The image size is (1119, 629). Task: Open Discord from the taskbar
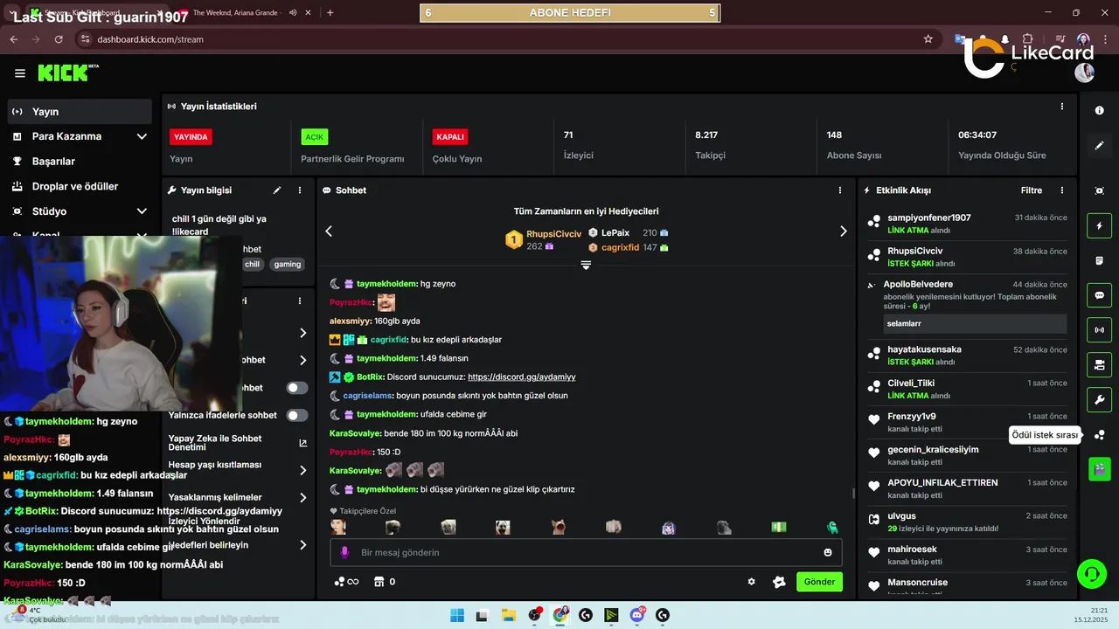(x=637, y=615)
